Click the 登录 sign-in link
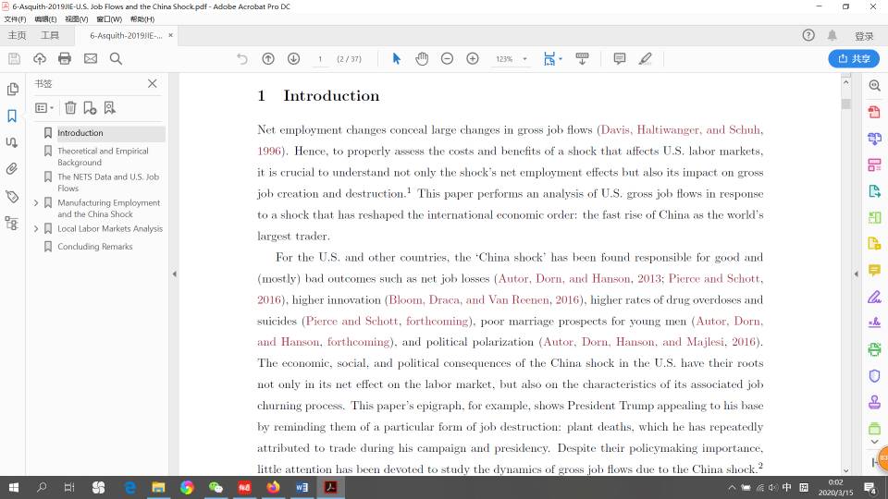 coord(864,36)
